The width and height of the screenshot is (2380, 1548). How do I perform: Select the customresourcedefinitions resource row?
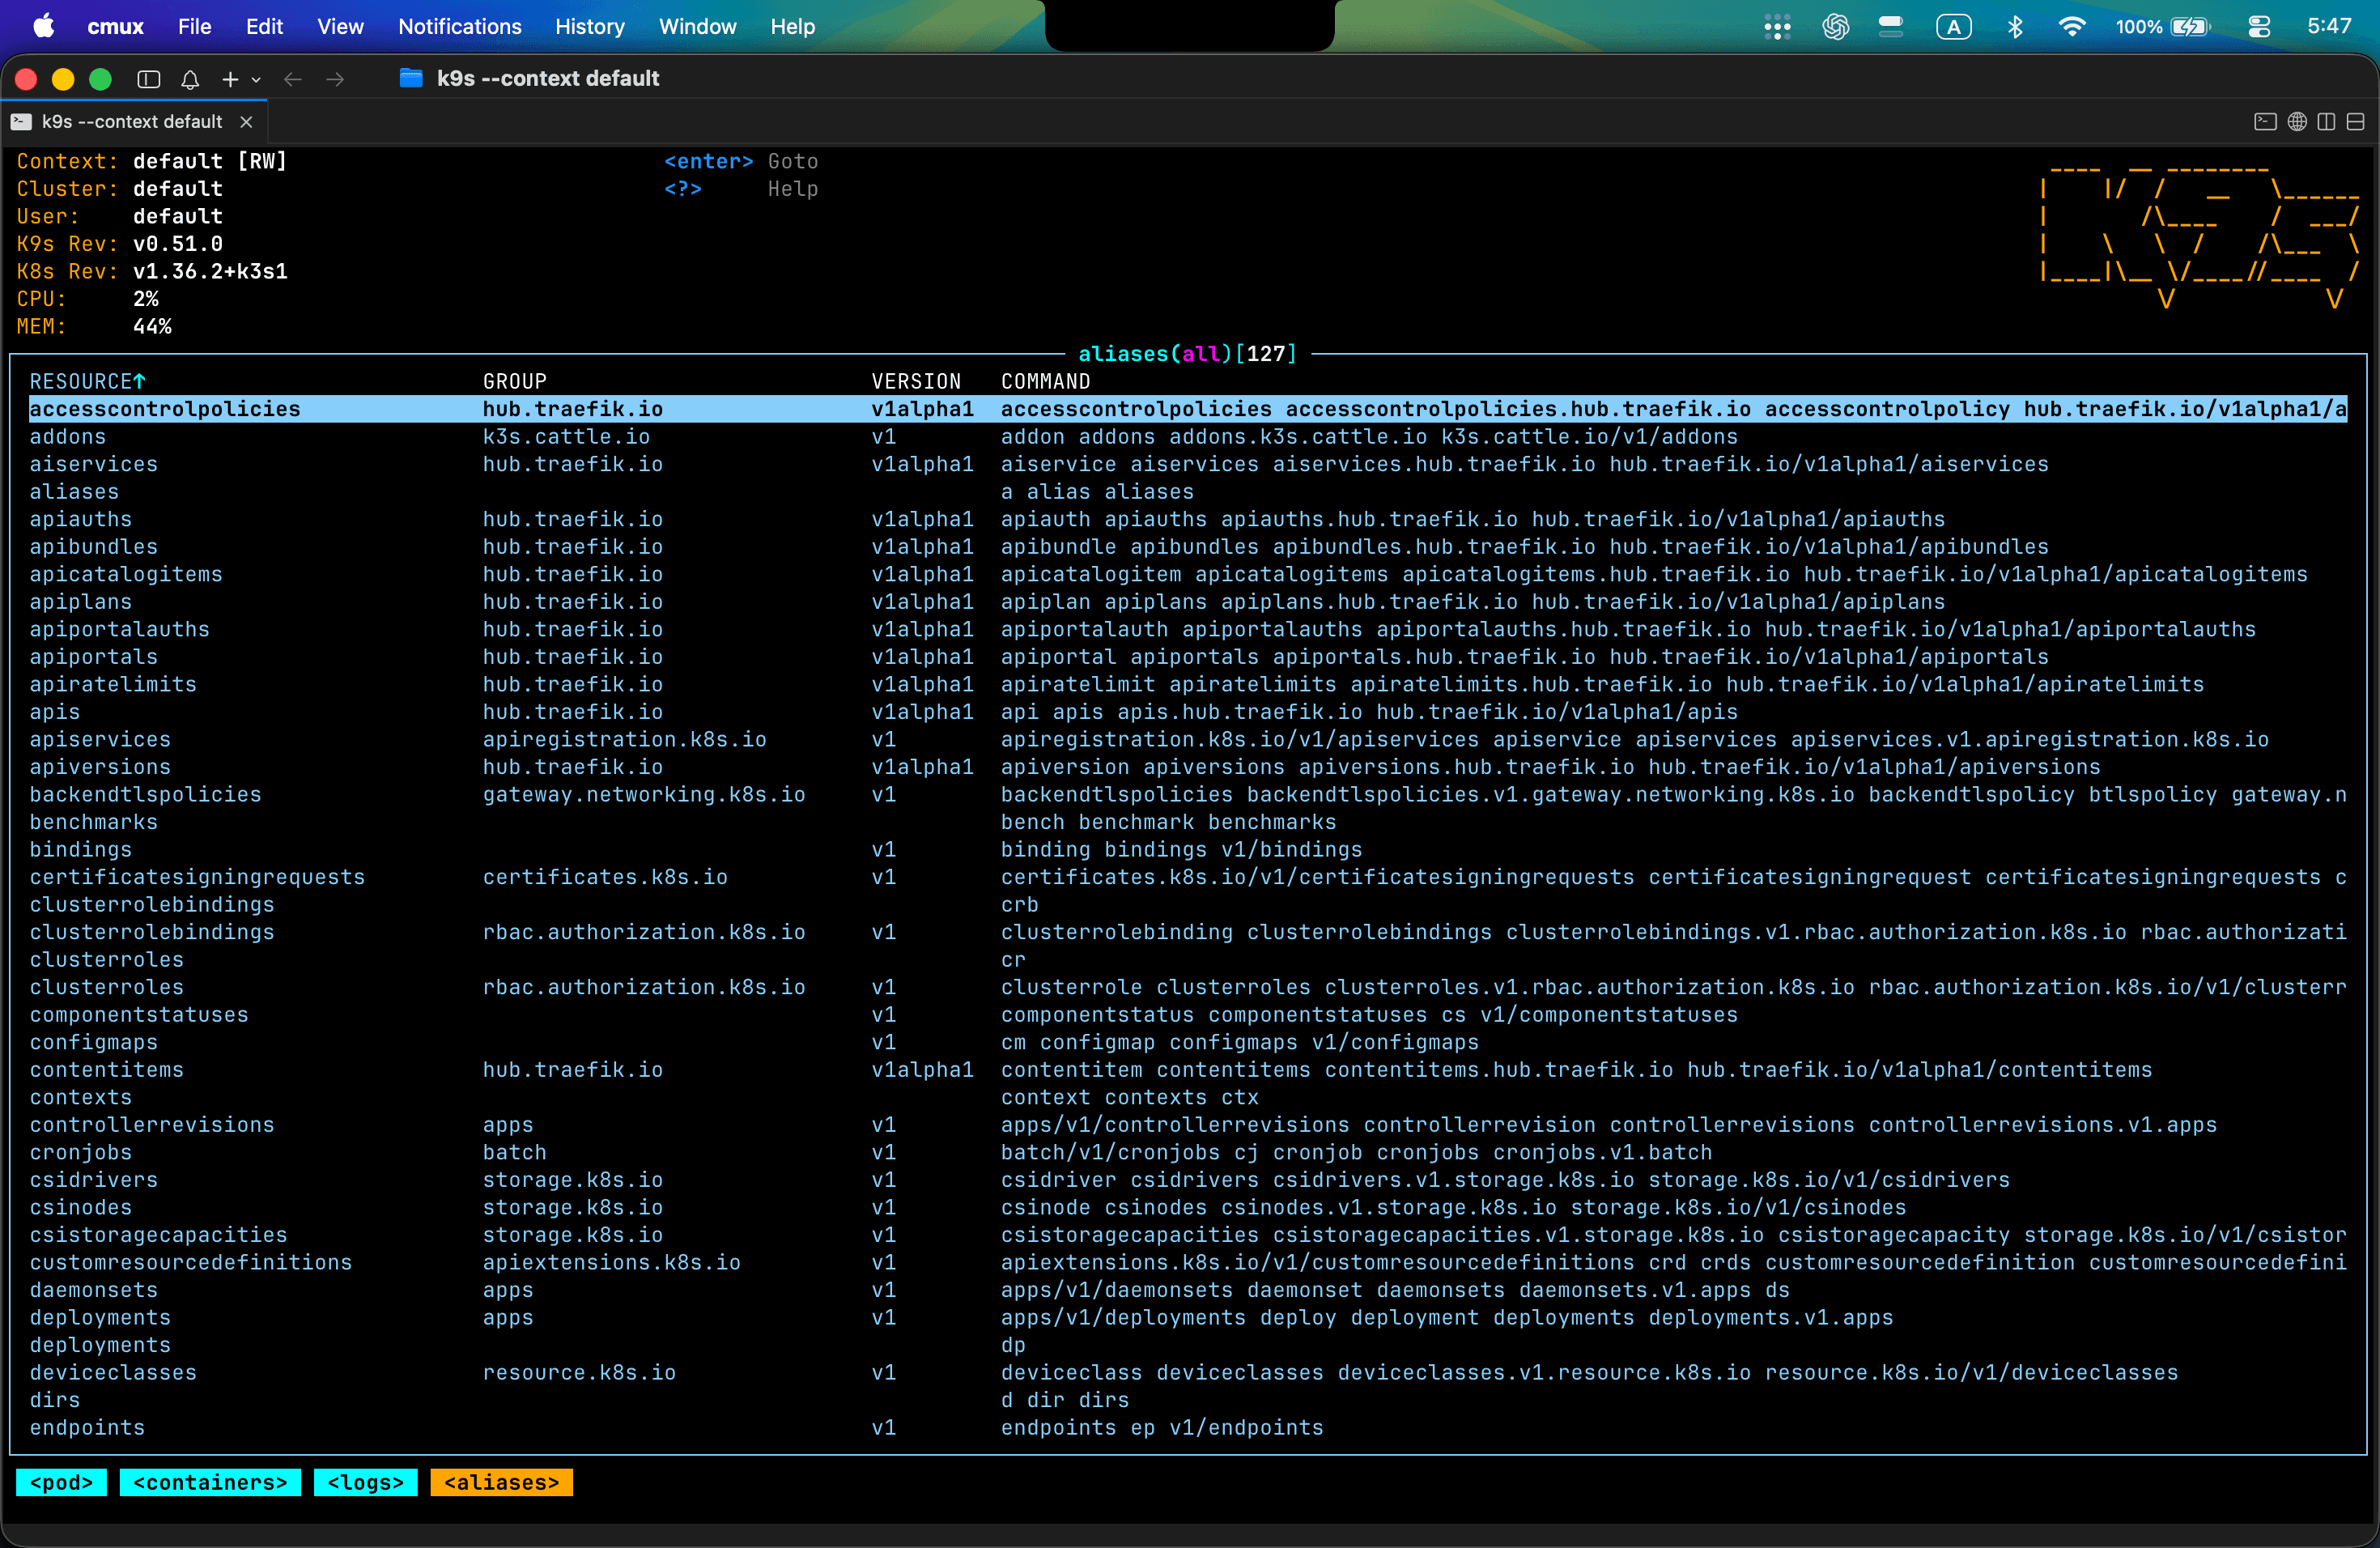point(1188,1262)
